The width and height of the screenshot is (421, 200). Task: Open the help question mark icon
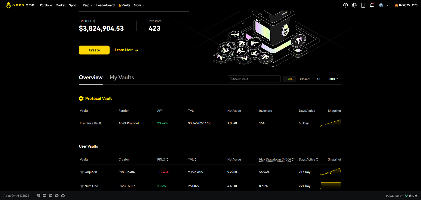pos(346,5)
